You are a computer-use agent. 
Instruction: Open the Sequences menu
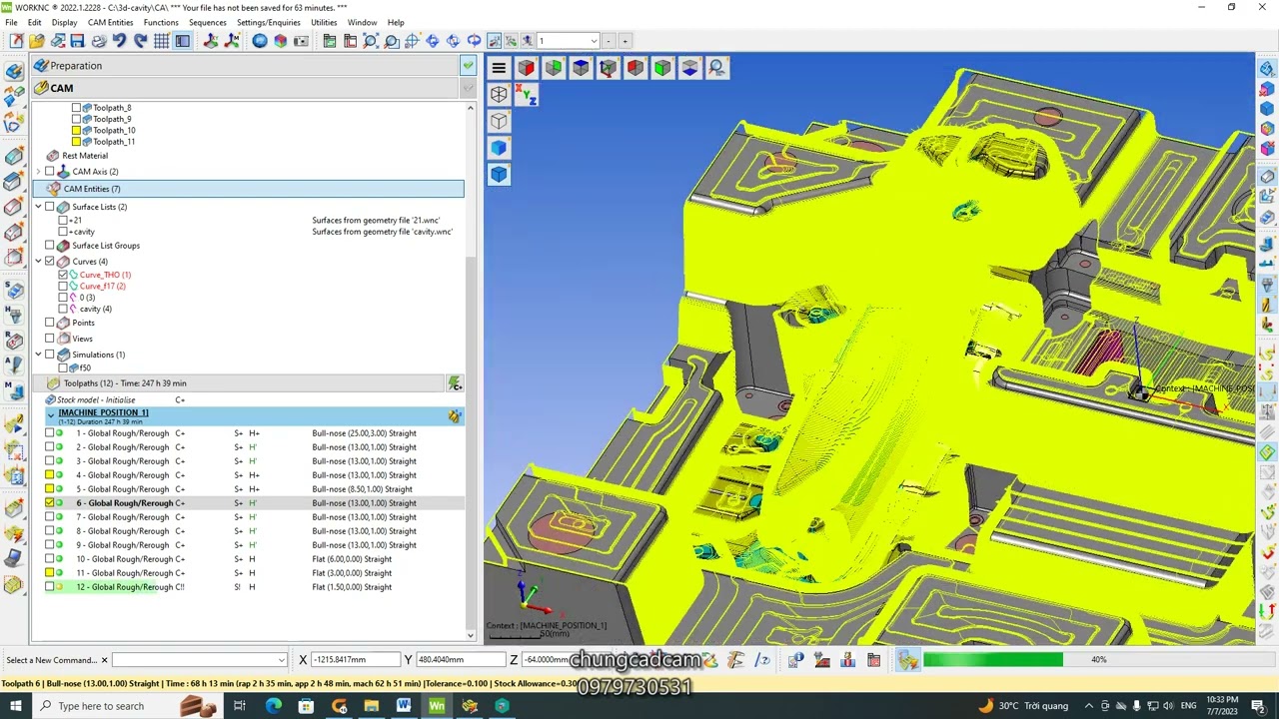[x=208, y=22]
